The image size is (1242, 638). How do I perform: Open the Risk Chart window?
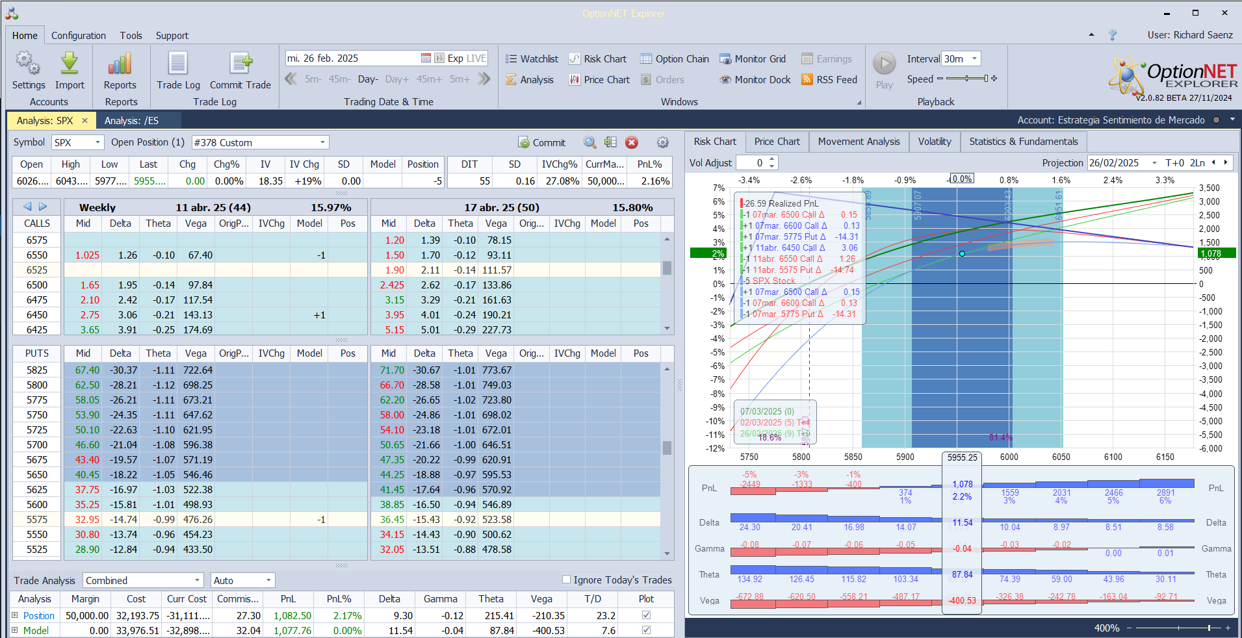click(598, 59)
